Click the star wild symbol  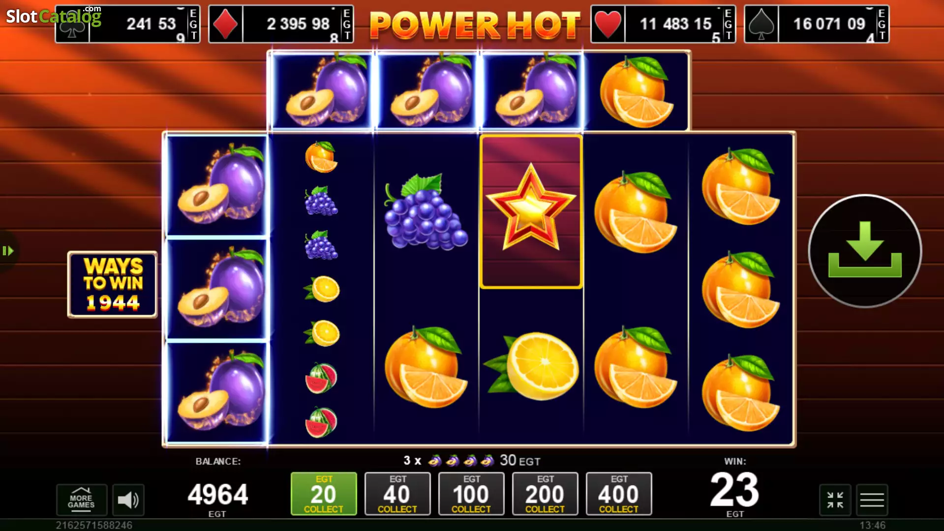click(x=531, y=211)
